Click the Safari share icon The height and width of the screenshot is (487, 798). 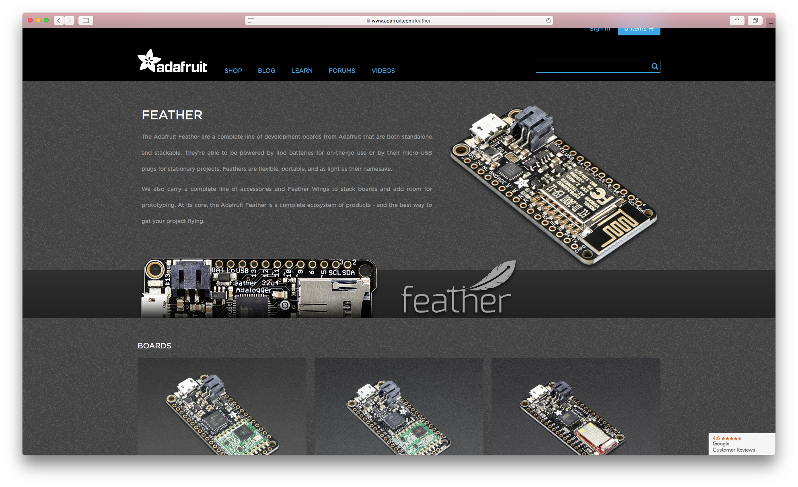click(x=737, y=20)
